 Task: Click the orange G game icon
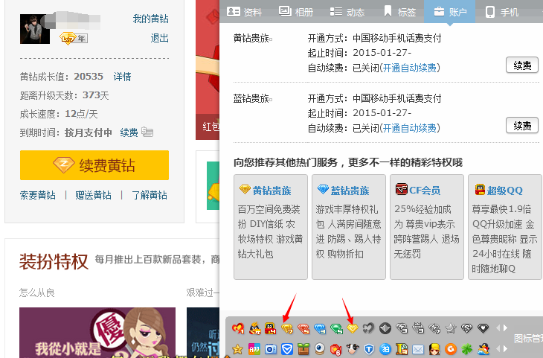click(451, 348)
